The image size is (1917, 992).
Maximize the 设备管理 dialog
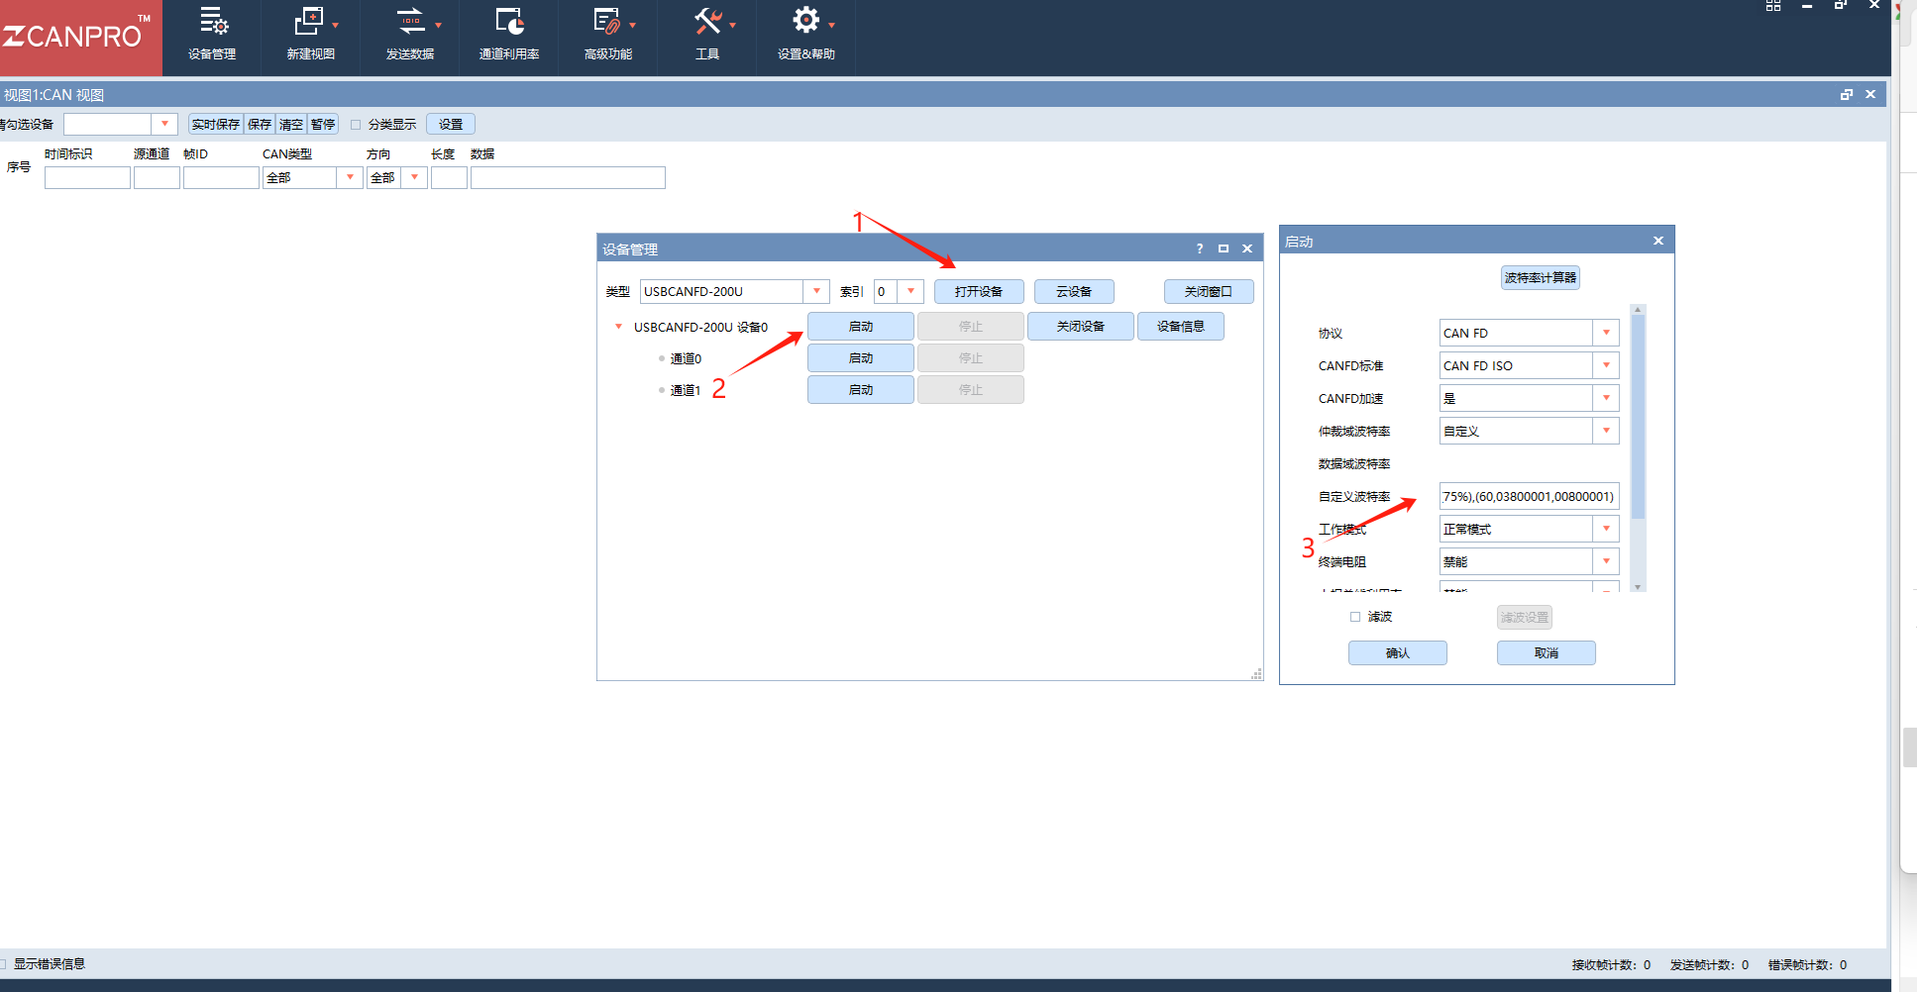[x=1224, y=248]
